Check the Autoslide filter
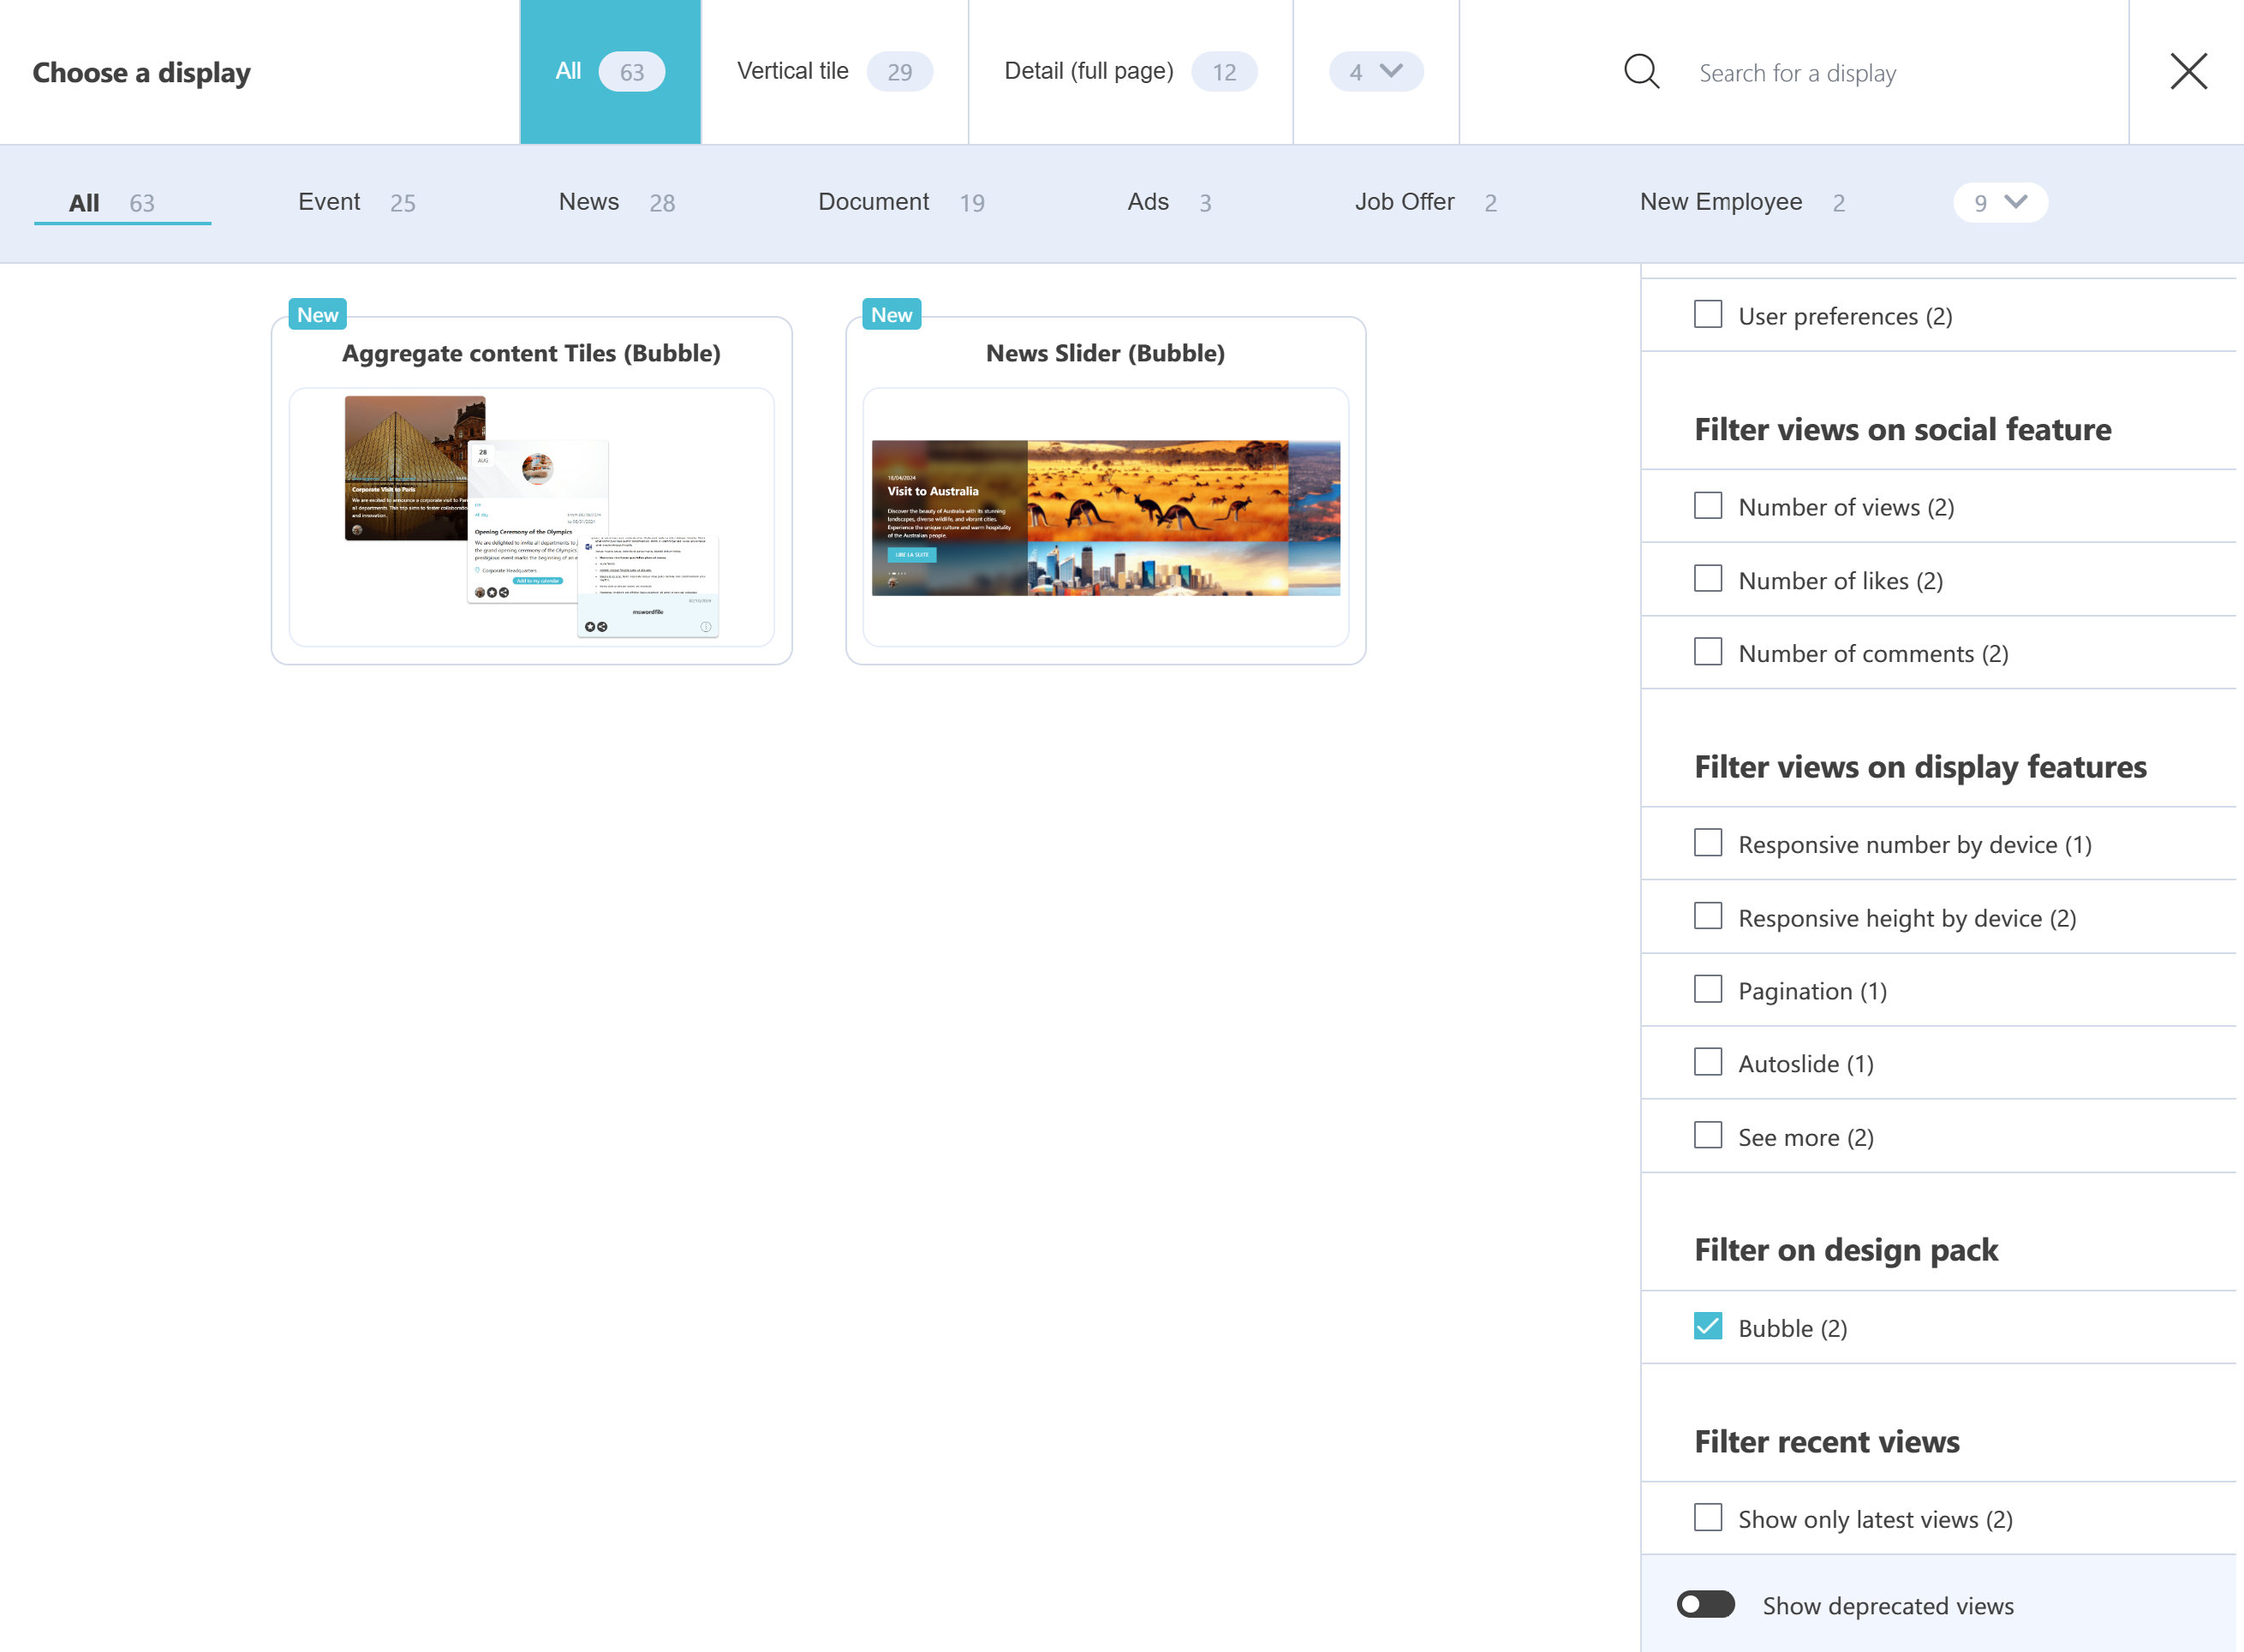Image resolution: width=2244 pixels, height=1652 pixels. pos(1708,1062)
